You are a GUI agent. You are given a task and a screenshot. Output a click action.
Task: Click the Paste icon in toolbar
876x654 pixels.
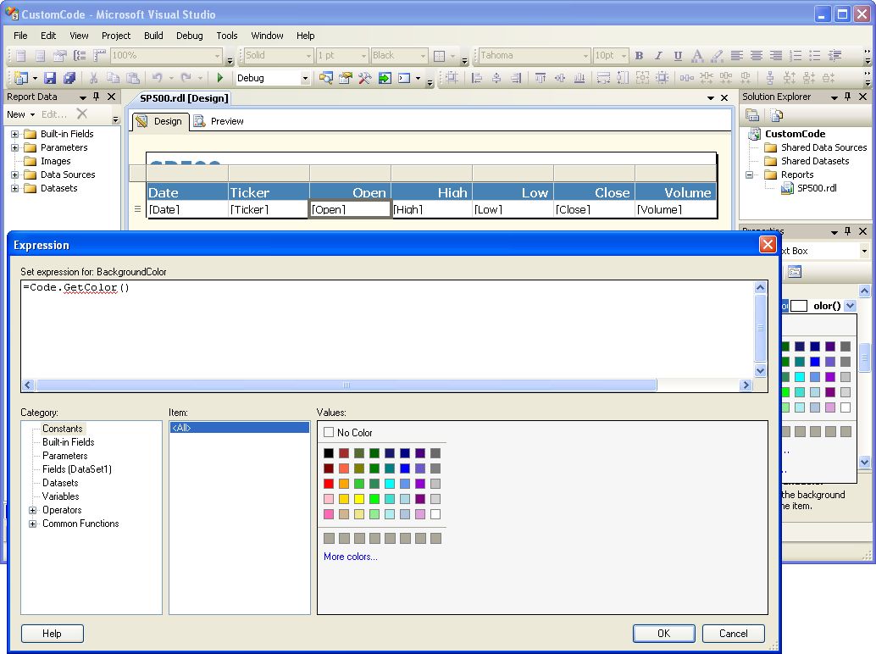click(132, 78)
